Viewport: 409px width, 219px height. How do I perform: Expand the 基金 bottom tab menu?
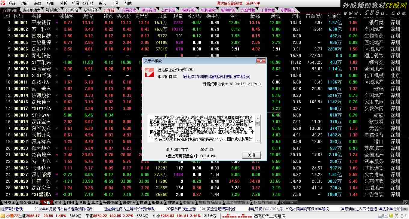click(x=95, y=202)
